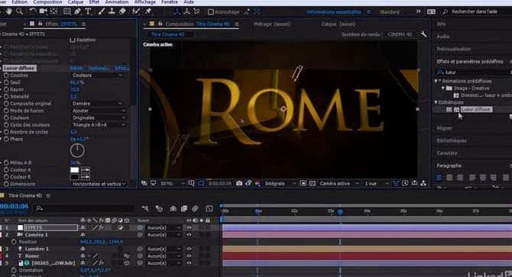Select the Pen tool
This screenshot has height=277, width=512.
tap(77, 11)
